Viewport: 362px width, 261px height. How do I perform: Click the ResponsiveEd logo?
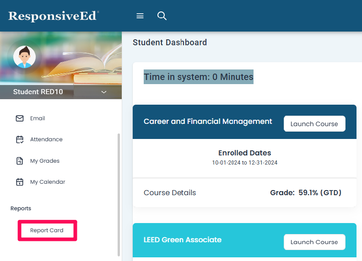click(x=53, y=16)
